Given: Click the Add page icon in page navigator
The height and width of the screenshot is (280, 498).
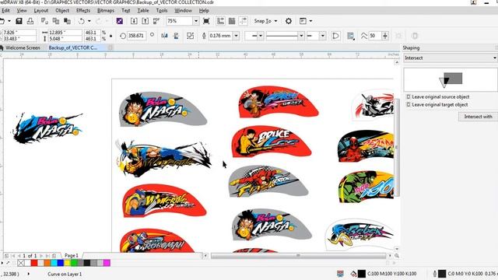Looking at the screenshot, I should pos(7,256).
